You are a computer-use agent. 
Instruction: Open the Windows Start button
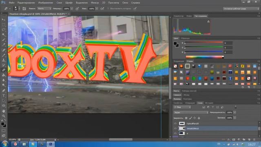(4, 144)
